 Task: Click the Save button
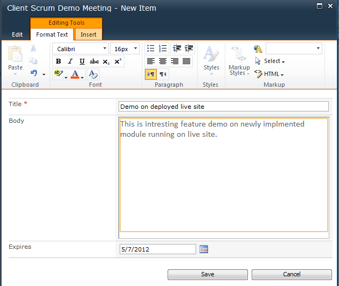click(207, 274)
